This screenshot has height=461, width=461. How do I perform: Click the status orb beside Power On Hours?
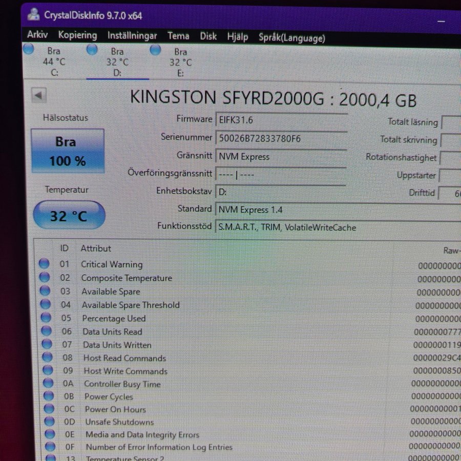49,409
